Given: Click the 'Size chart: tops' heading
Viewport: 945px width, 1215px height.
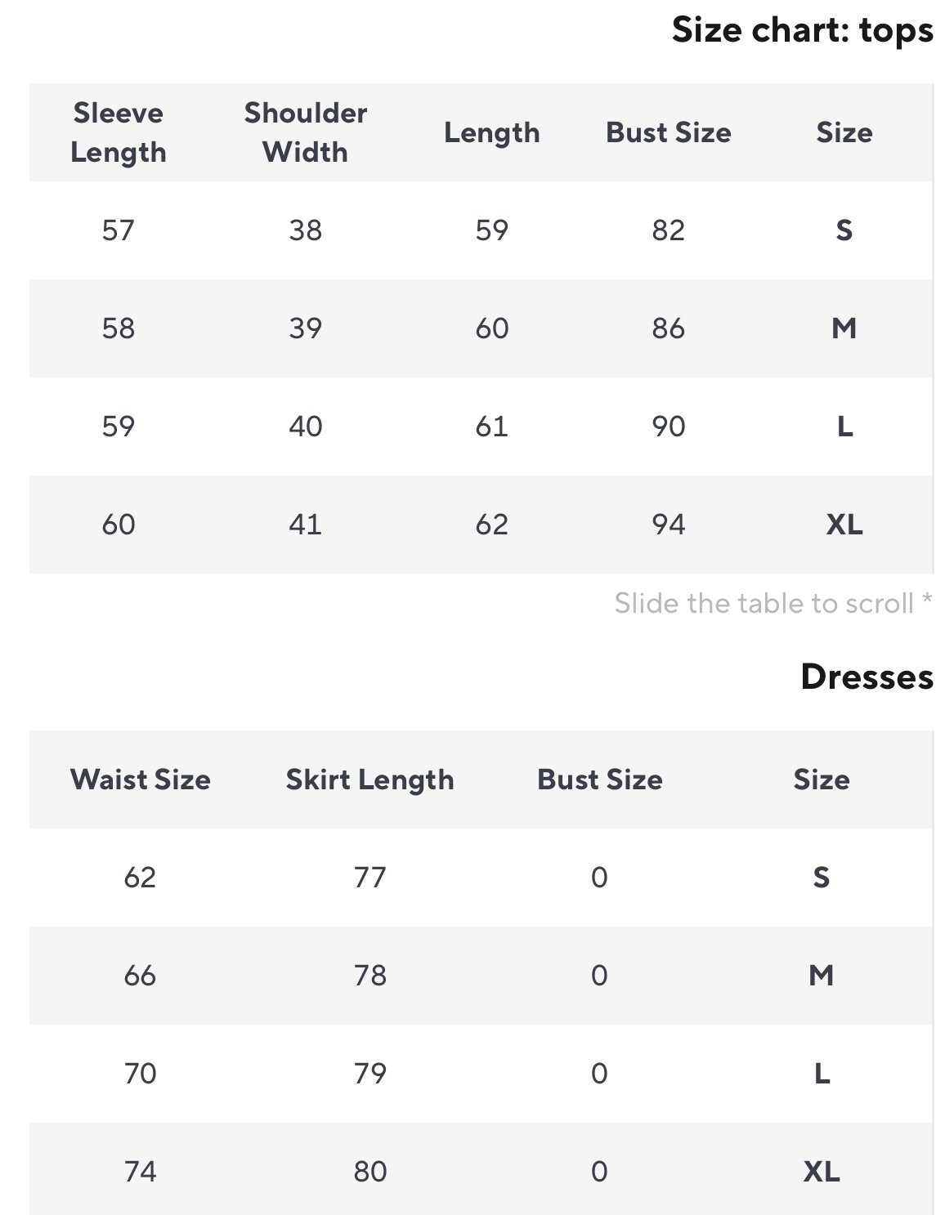Looking at the screenshot, I should click(x=802, y=30).
